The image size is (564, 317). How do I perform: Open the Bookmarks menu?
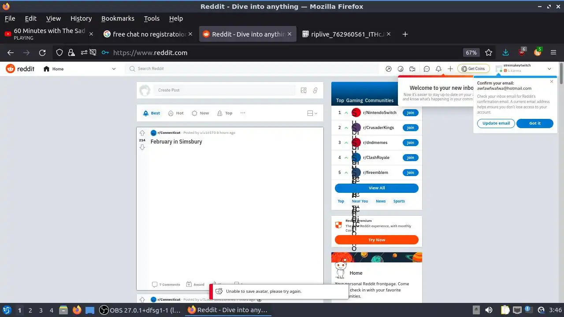(118, 18)
